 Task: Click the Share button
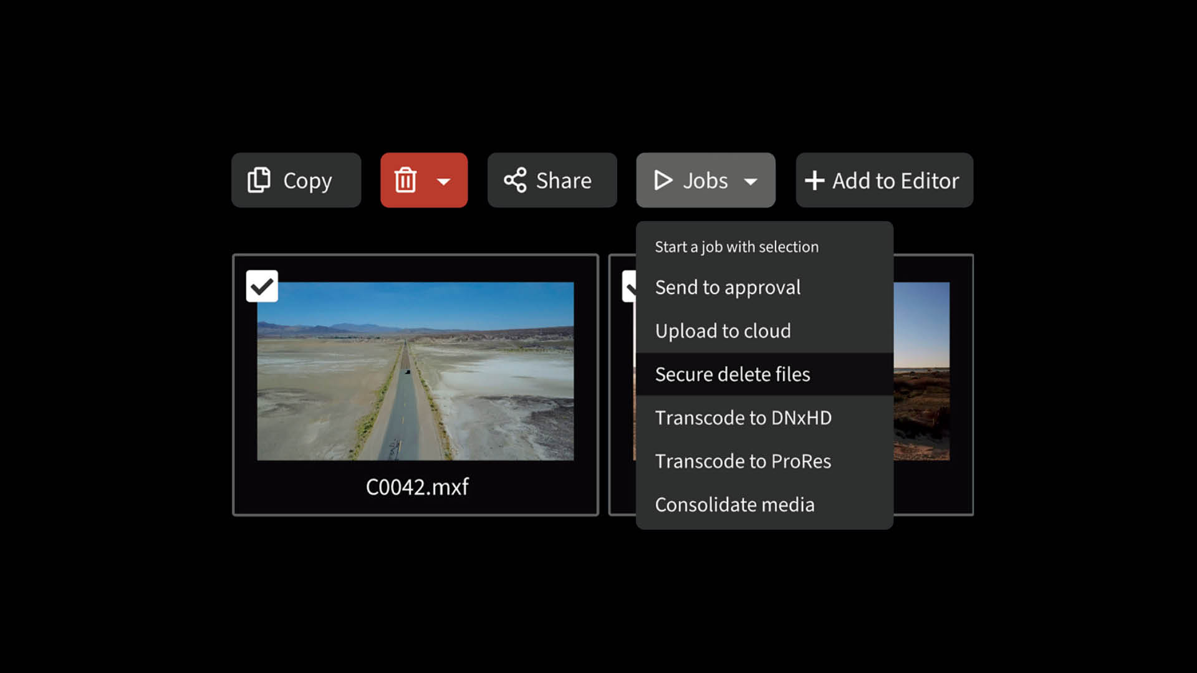pyautogui.click(x=552, y=180)
